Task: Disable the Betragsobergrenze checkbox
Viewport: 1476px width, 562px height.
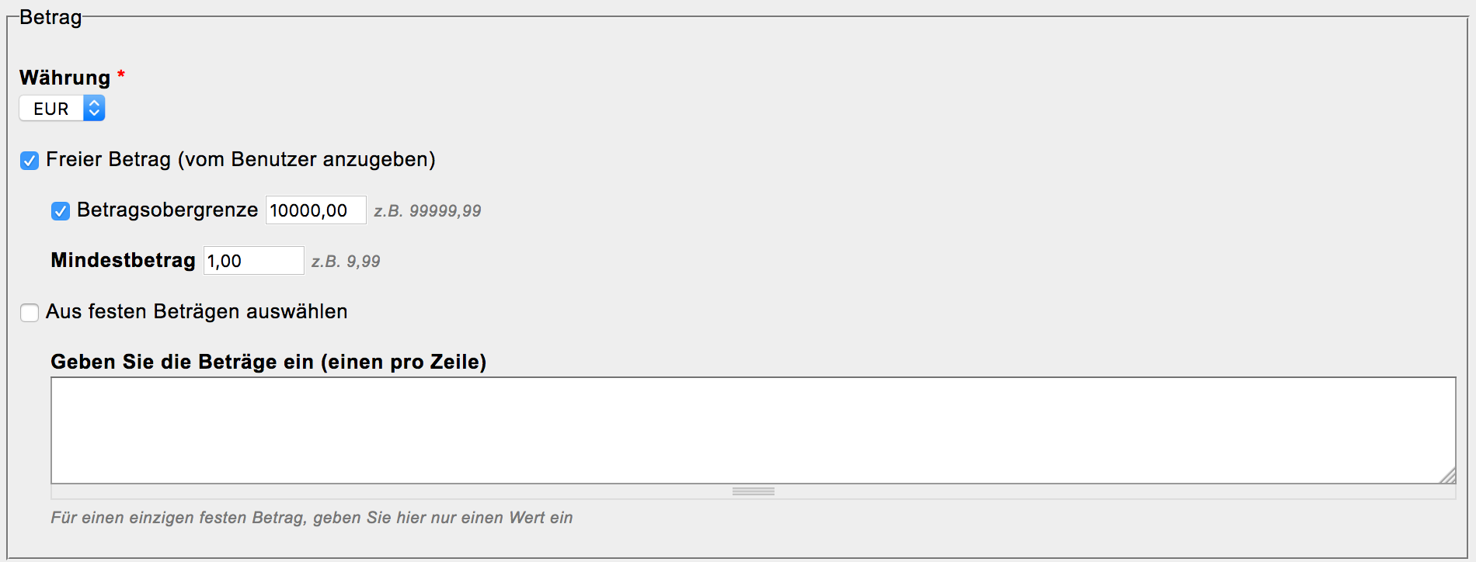Action: pyautogui.click(x=61, y=211)
